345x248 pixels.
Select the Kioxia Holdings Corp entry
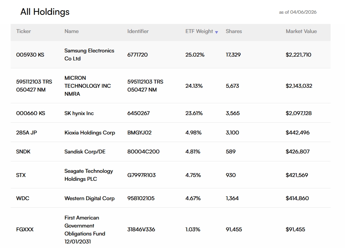90,133
